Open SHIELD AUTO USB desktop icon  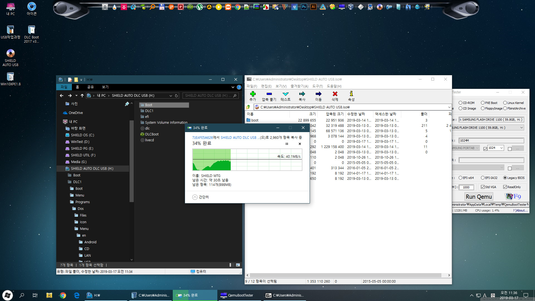(10, 58)
